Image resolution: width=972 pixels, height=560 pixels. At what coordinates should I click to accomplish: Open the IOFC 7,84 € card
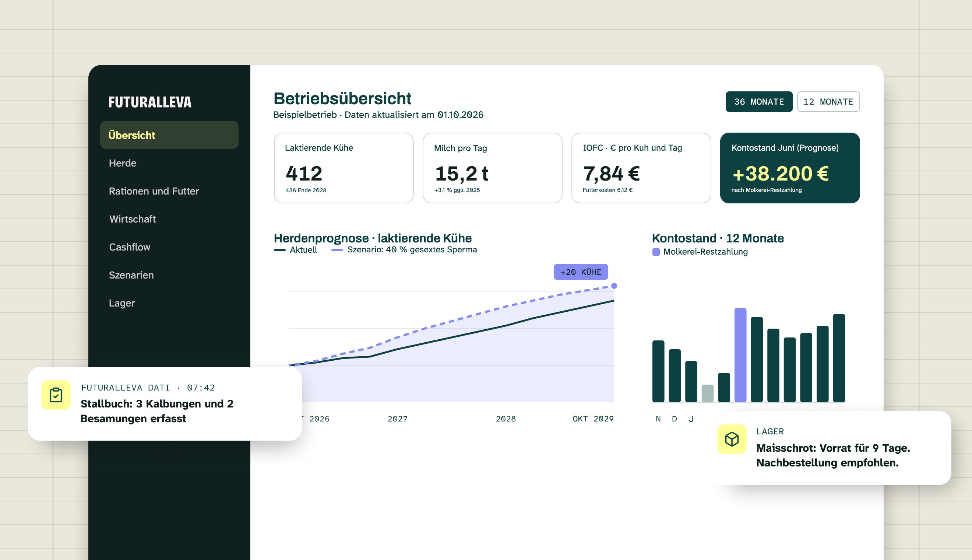click(641, 168)
